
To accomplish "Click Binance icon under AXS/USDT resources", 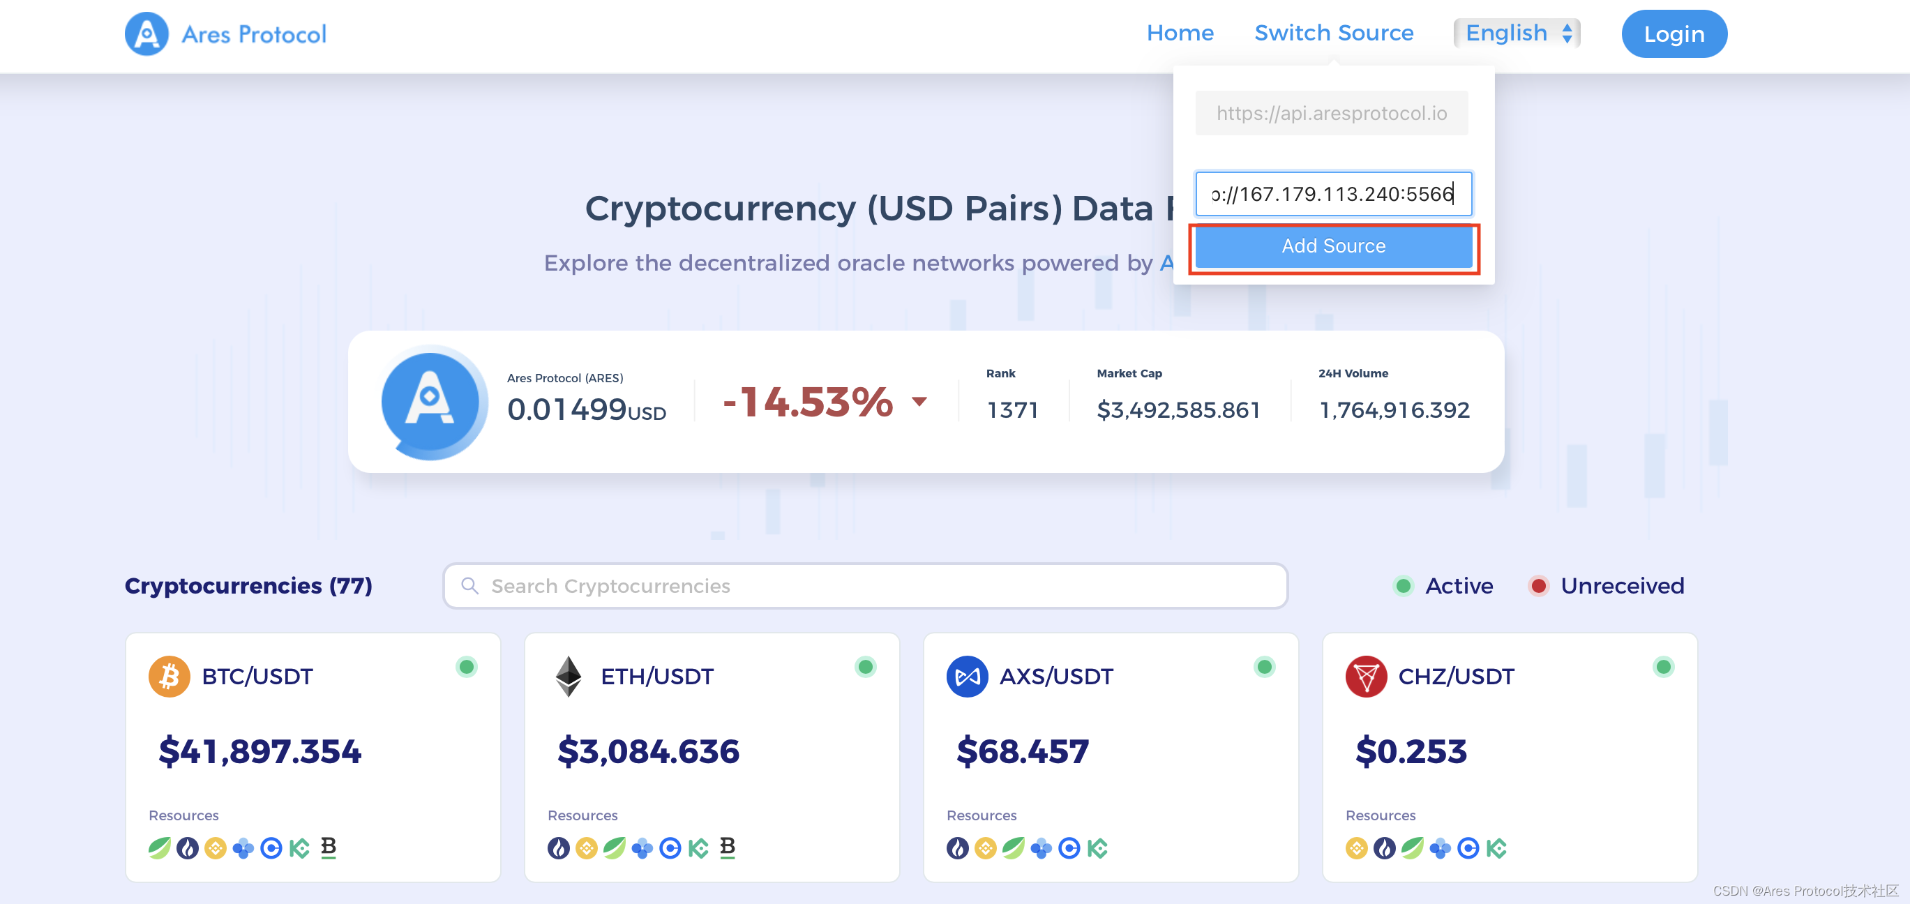I will [x=986, y=847].
